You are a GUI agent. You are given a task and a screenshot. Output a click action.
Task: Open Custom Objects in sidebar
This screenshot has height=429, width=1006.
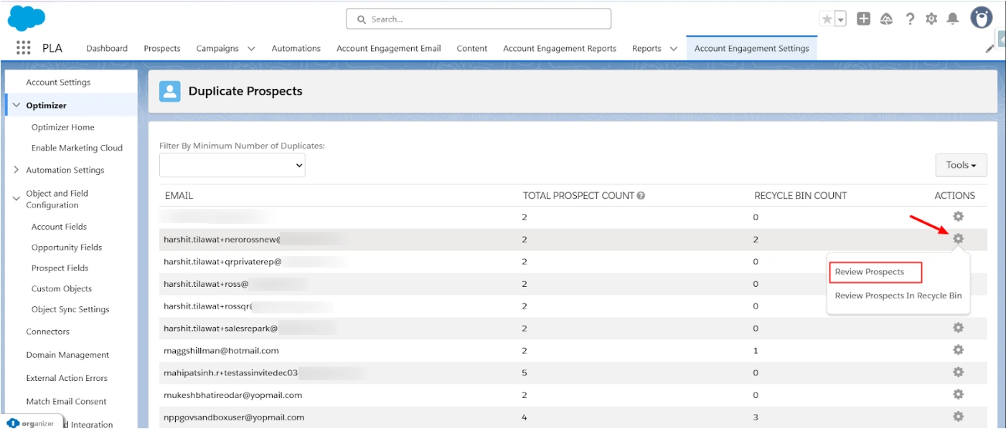pyautogui.click(x=62, y=289)
